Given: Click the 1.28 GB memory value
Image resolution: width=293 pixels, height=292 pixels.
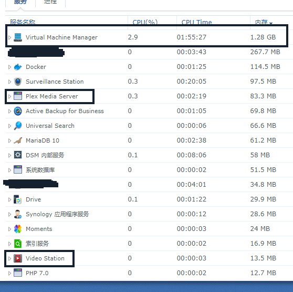Looking at the screenshot, I should pos(263,37).
